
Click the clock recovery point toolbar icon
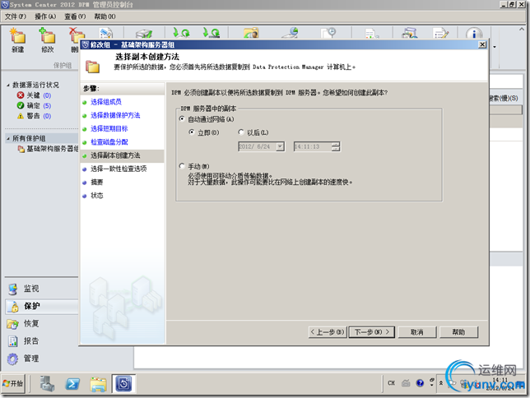(328, 33)
